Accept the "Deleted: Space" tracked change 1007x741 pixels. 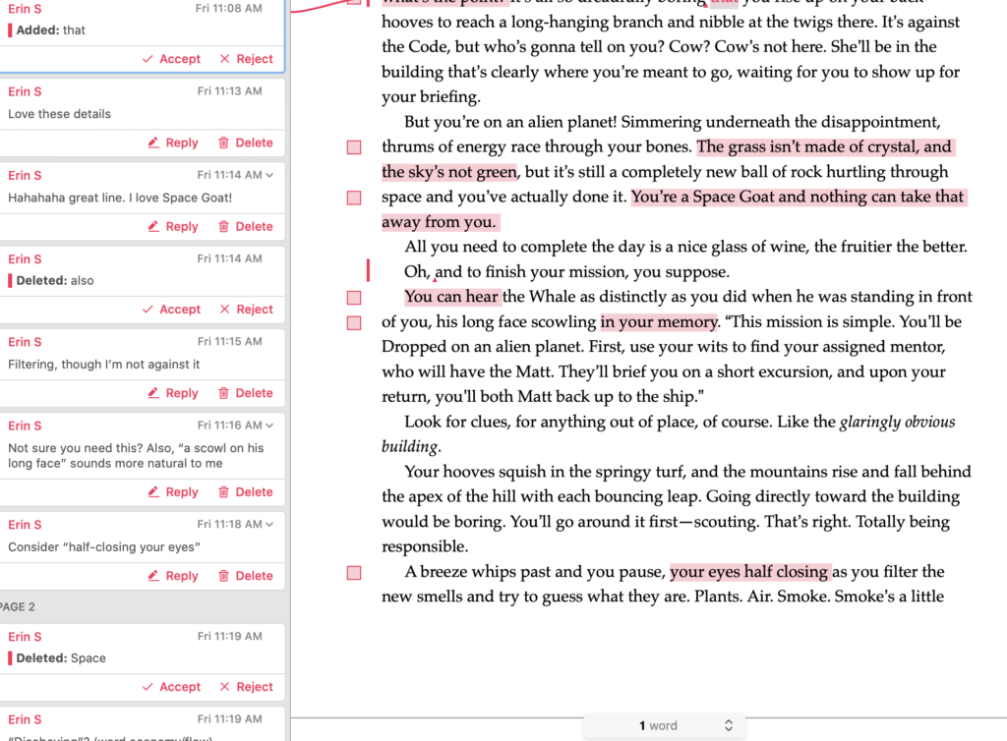pos(171,687)
